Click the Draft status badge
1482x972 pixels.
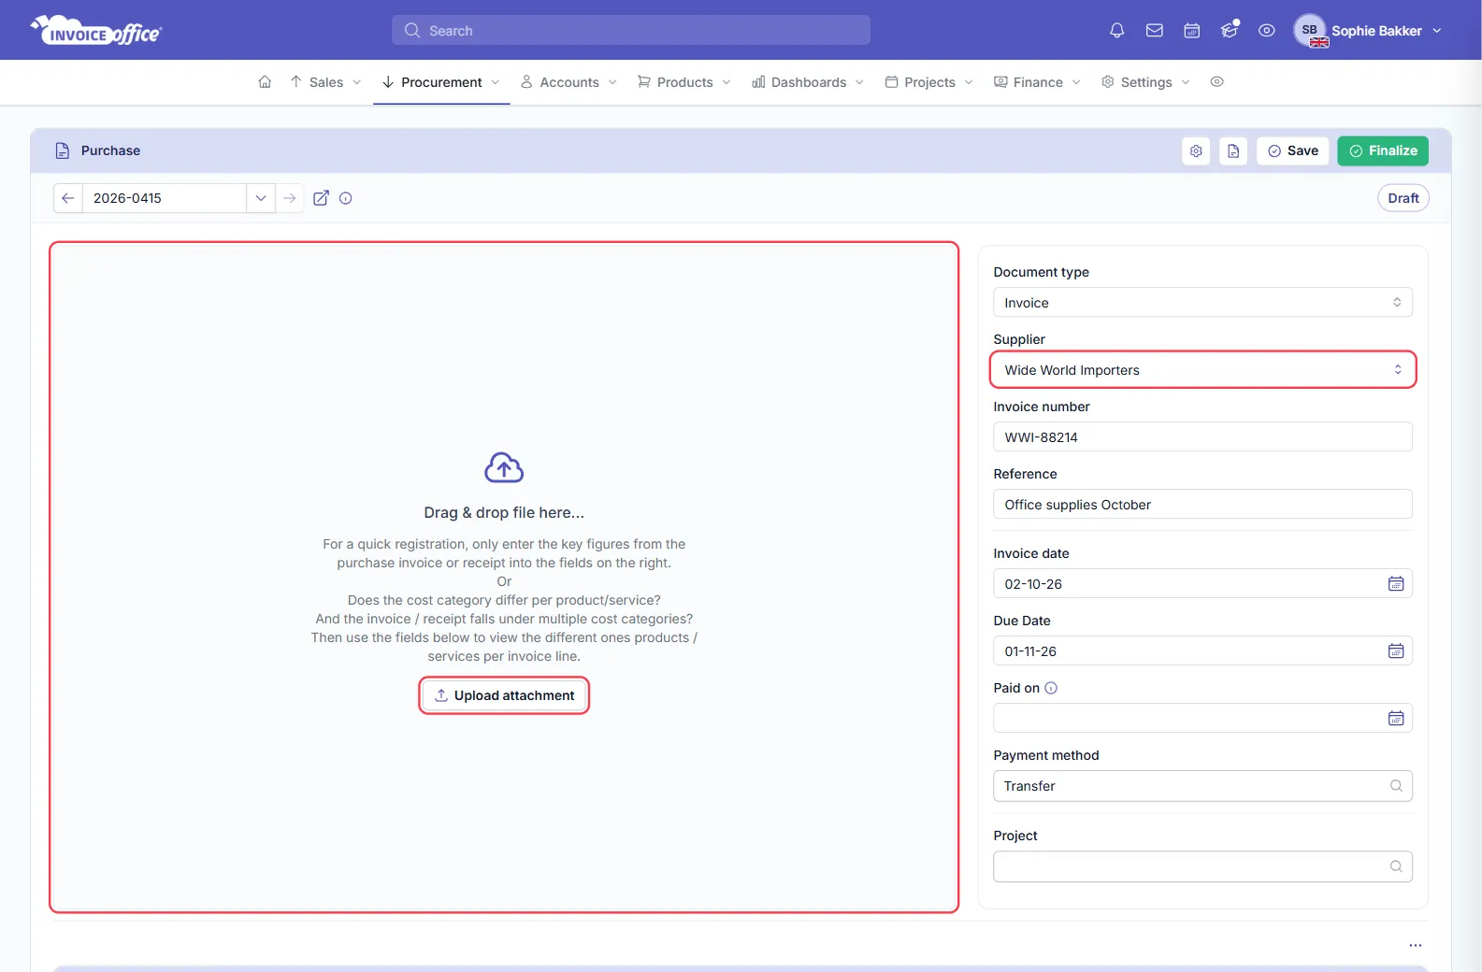1403,198
